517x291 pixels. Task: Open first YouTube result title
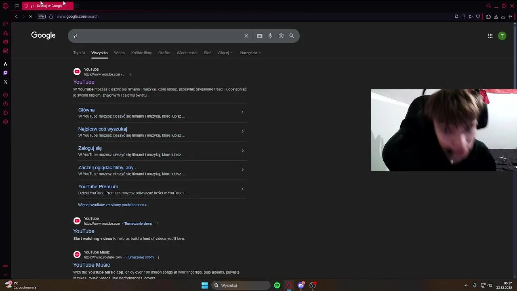click(84, 82)
